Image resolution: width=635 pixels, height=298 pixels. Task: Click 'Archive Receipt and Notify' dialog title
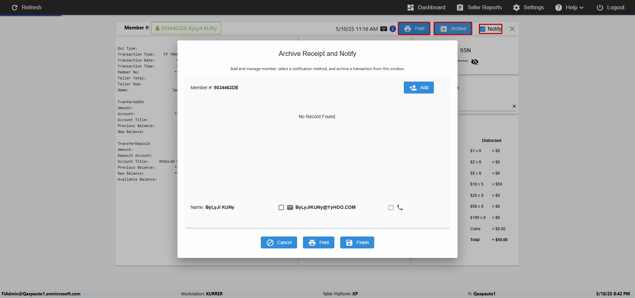pyautogui.click(x=317, y=54)
